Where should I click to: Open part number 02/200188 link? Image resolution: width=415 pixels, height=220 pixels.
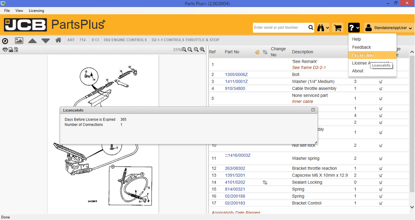[x=235, y=196]
